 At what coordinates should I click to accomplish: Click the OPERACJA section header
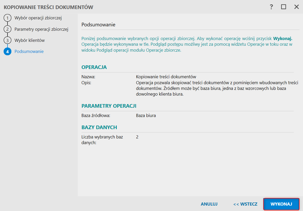[x=94, y=67]
